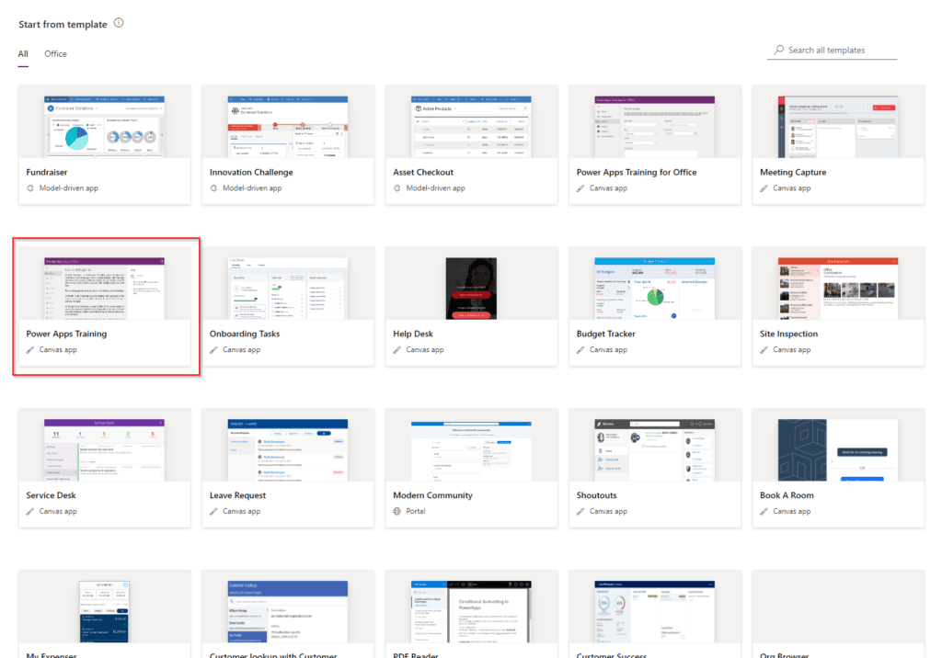The width and height of the screenshot is (942, 658).
Task: Click the Canvas app icon under Shoutouts
Action: 580,511
